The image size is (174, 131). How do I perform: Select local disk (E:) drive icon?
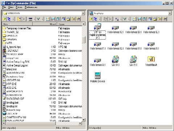coord(151,30)
